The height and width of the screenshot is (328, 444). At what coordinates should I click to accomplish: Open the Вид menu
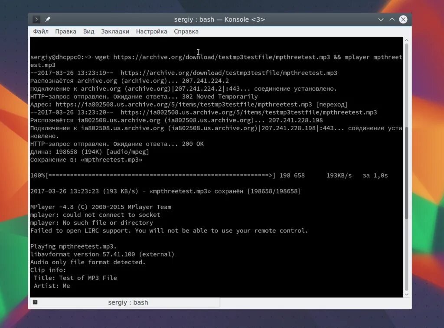[x=88, y=31]
